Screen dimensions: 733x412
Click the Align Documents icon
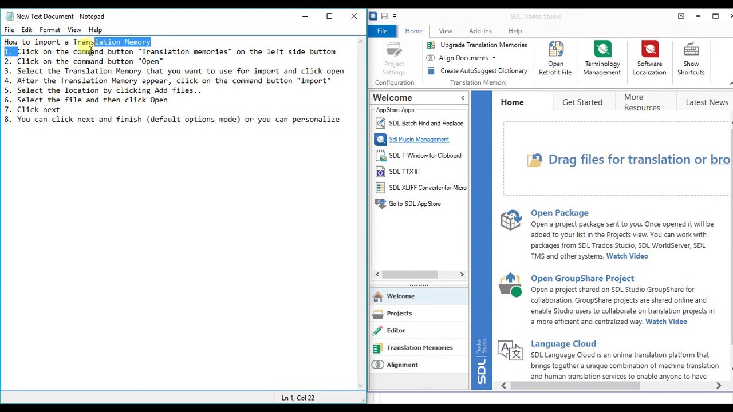(431, 58)
